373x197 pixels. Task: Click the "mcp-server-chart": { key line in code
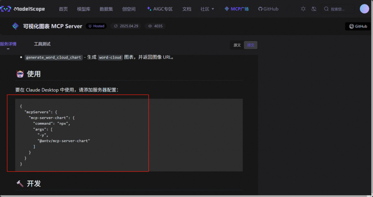[x=51, y=118]
